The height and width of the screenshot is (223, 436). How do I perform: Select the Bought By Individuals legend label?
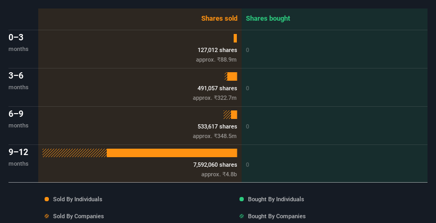276,199
